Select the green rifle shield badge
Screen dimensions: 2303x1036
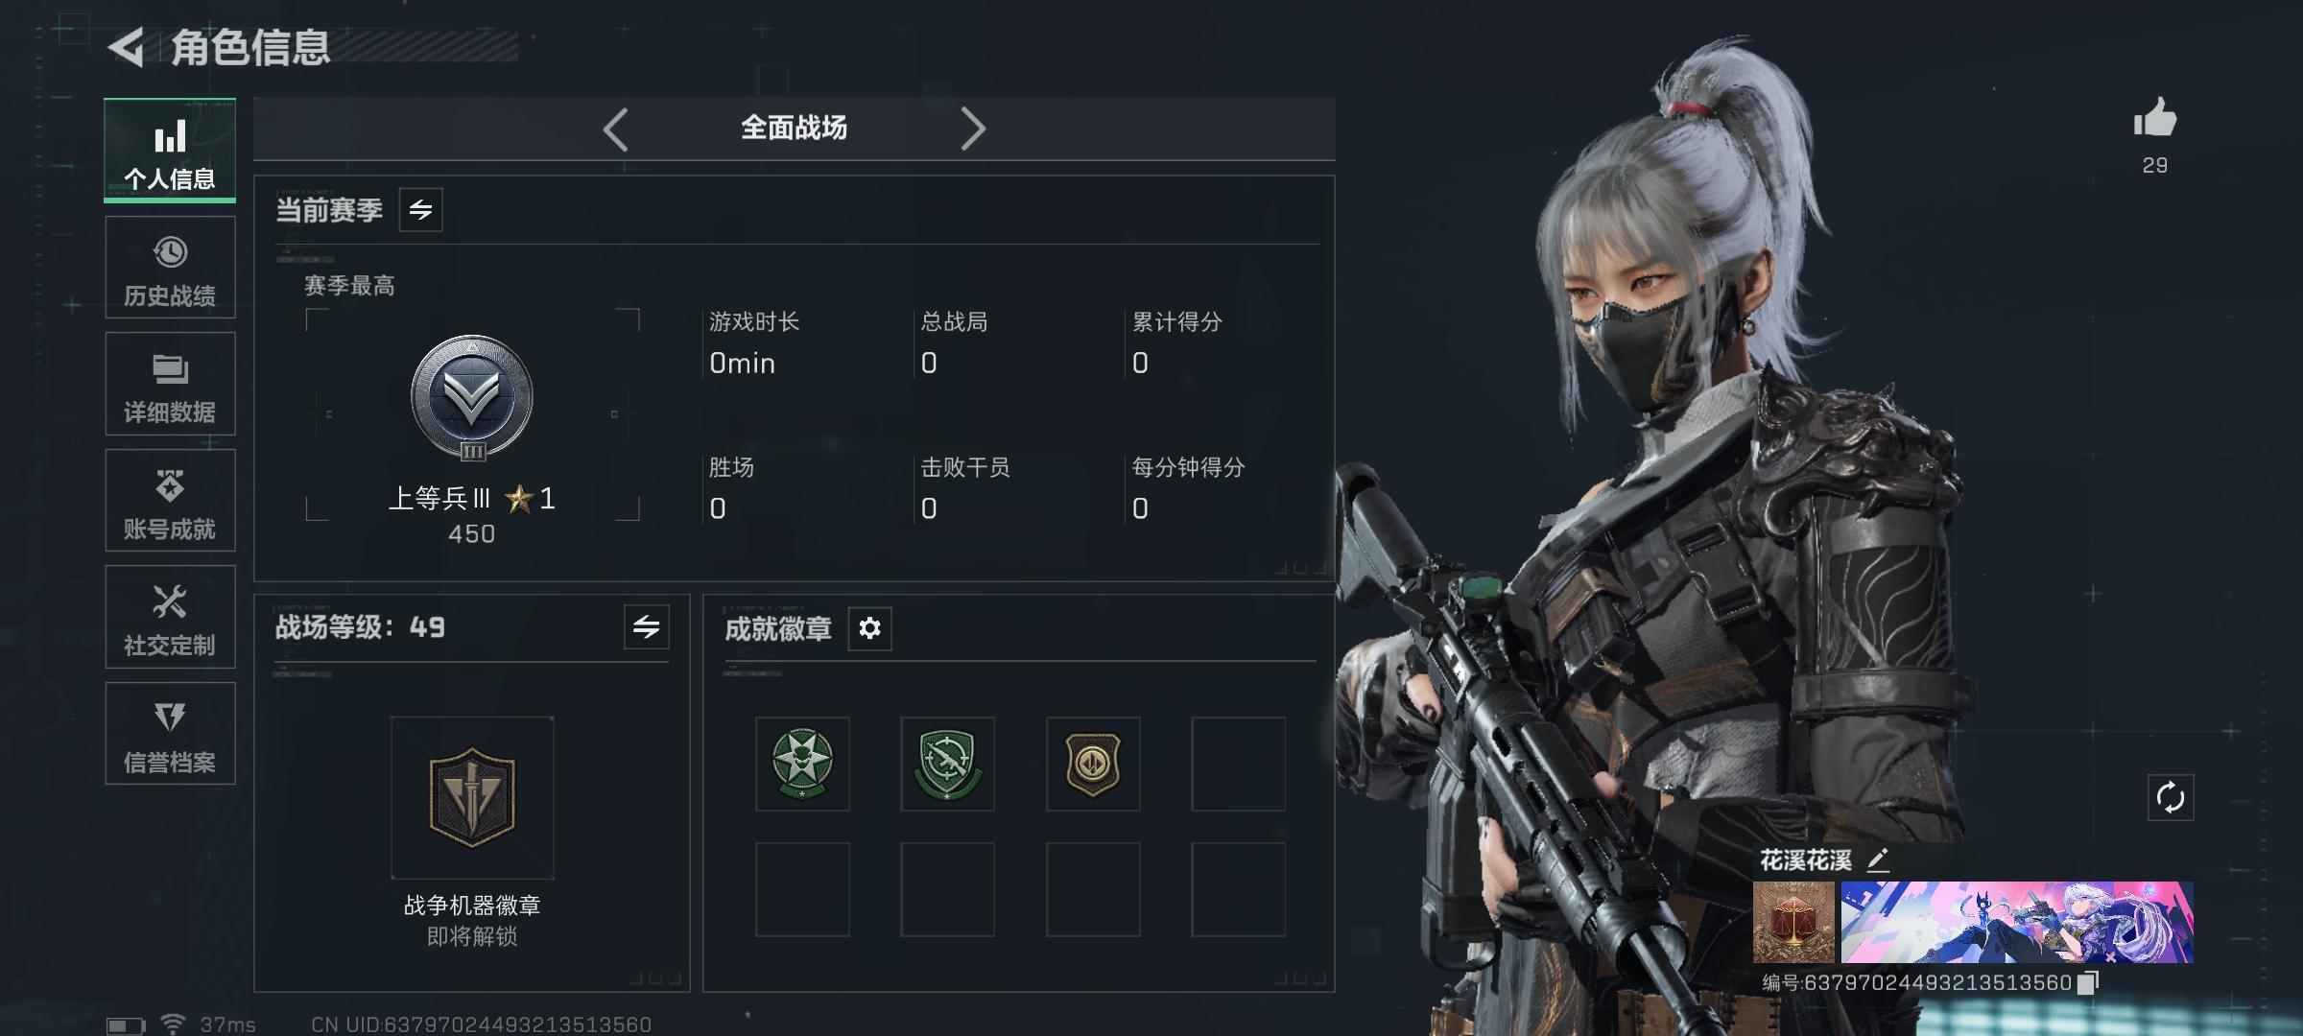pyautogui.click(x=947, y=764)
